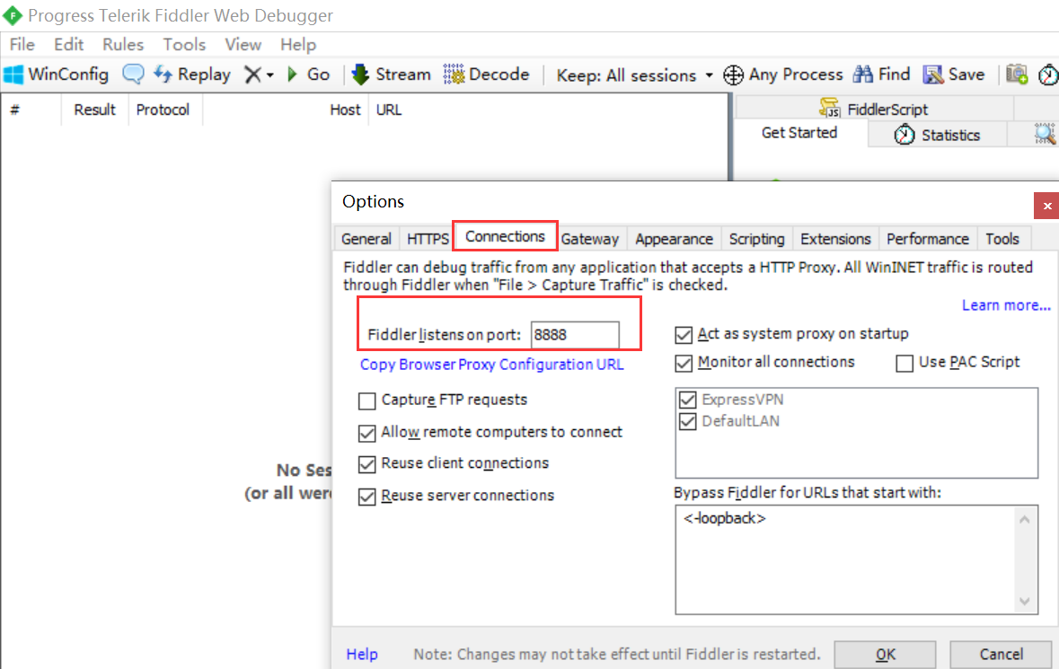
Task: Click the Fiddler listens on port field
Action: [x=574, y=335]
